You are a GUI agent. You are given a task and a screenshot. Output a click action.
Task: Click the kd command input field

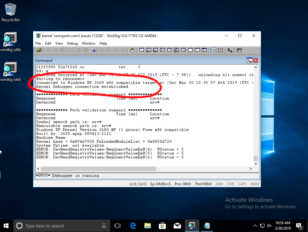[154, 176]
